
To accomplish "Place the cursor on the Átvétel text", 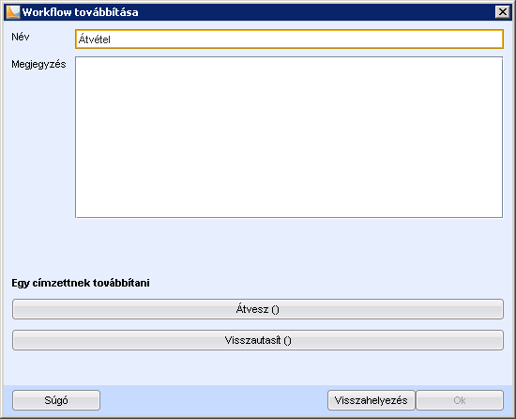I will click(x=95, y=39).
